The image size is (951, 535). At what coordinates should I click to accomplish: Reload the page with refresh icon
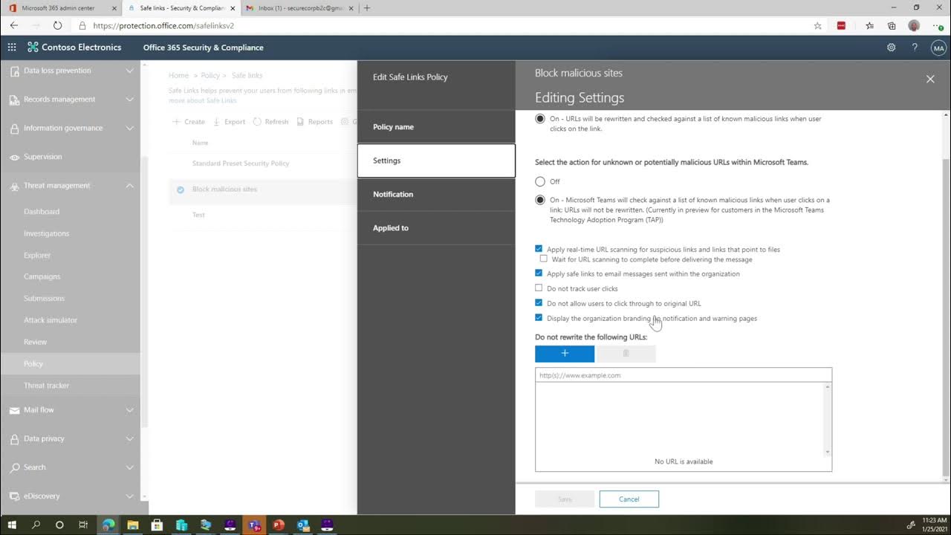[x=57, y=25]
